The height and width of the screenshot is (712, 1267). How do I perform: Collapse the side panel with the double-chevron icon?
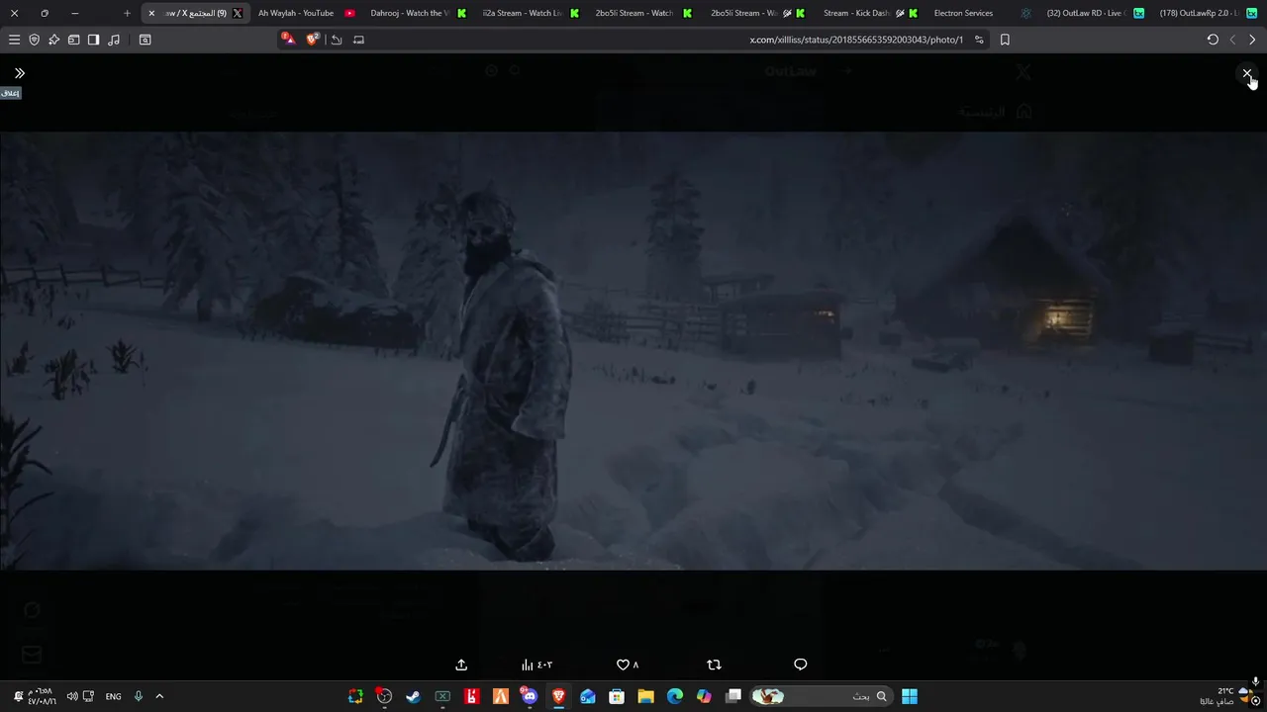click(19, 73)
